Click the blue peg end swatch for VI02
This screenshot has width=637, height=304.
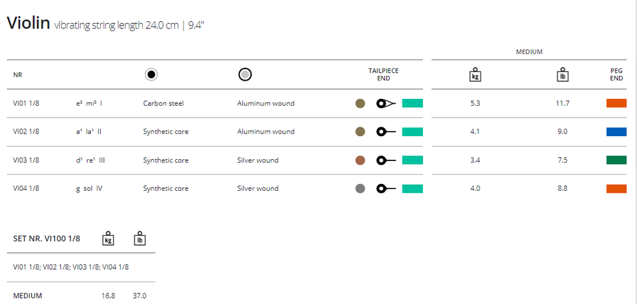616,132
